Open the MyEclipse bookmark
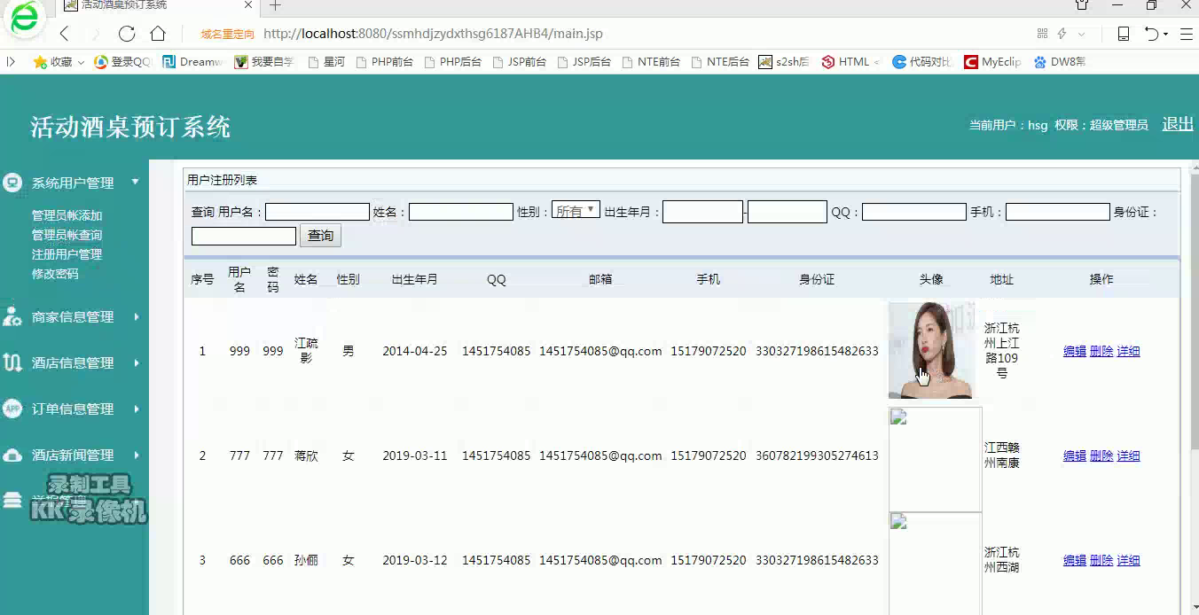This screenshot has width=1199, height=615. 992,62
